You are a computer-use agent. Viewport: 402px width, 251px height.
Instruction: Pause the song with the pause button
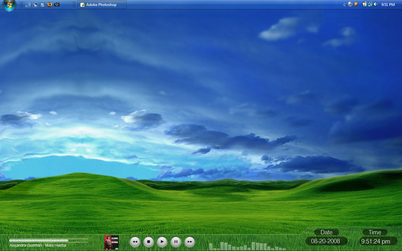pyautogui.click(x=176, y=242)
